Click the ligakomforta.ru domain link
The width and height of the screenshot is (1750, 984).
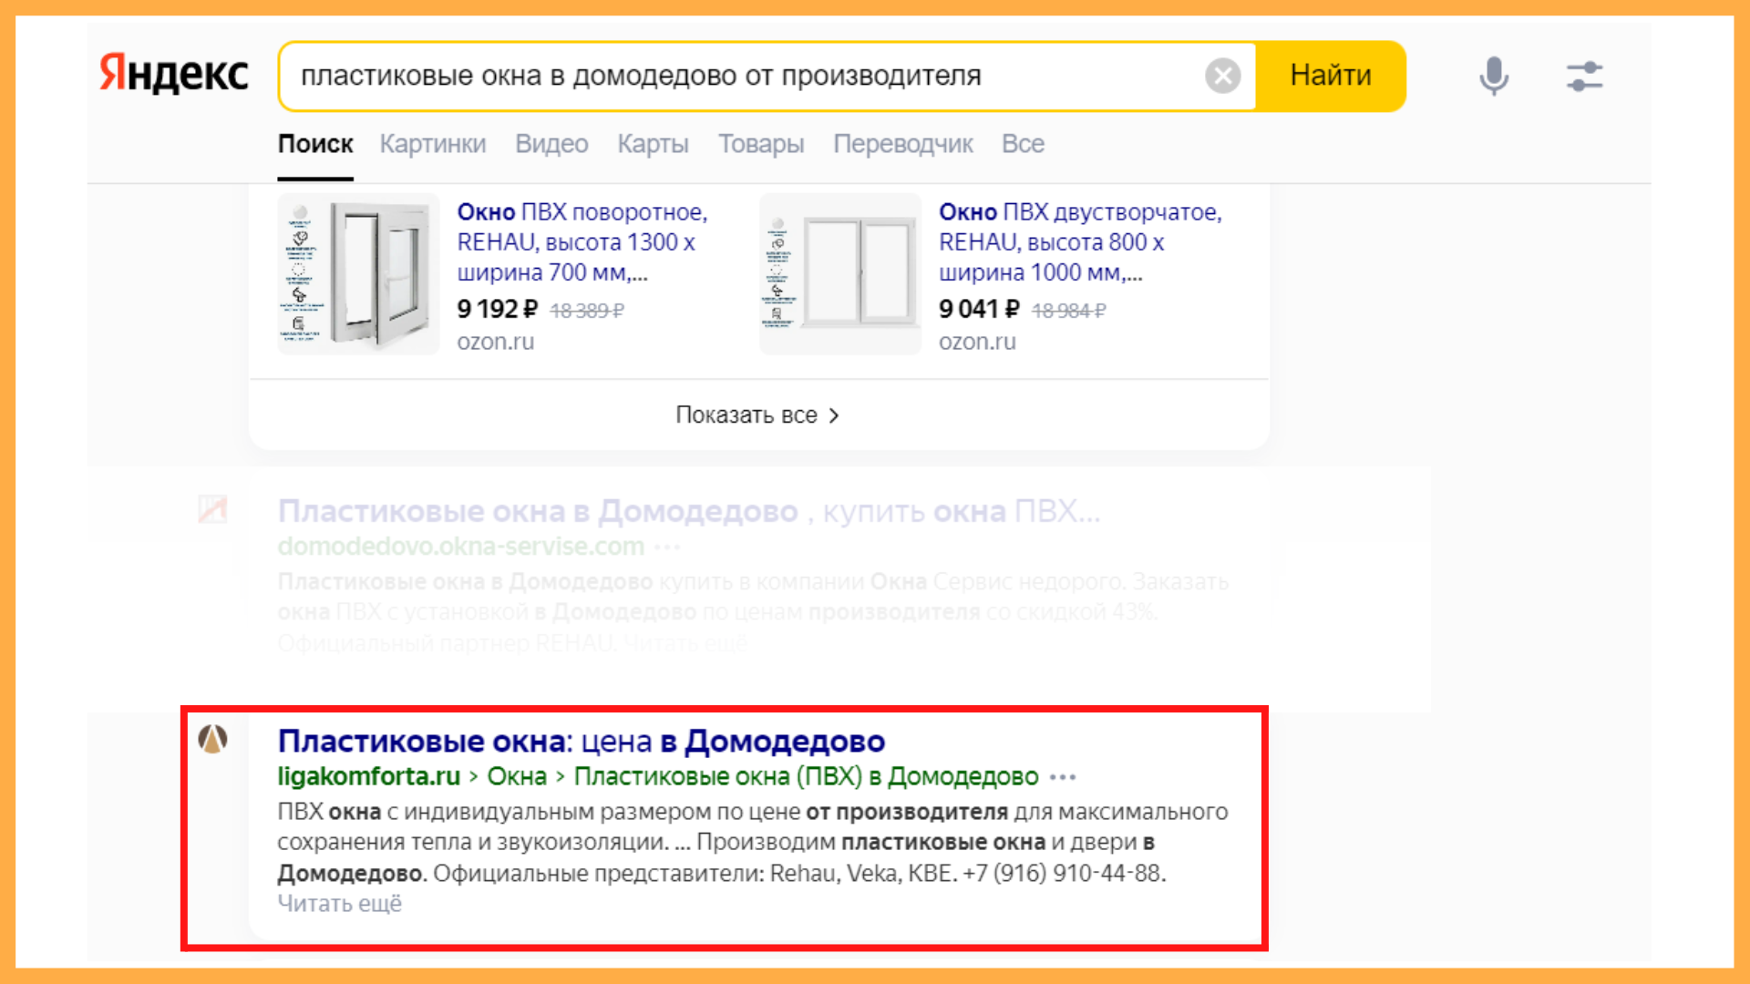[369, 776]
